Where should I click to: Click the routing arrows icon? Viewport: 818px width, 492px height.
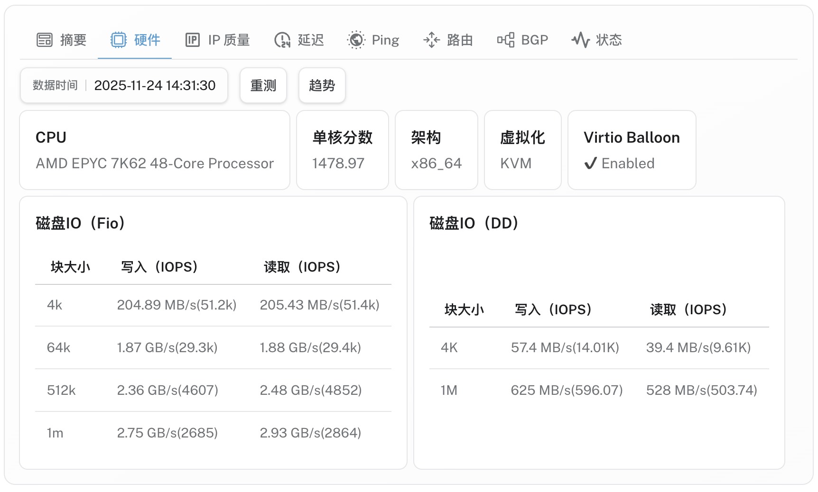[431, 40]
